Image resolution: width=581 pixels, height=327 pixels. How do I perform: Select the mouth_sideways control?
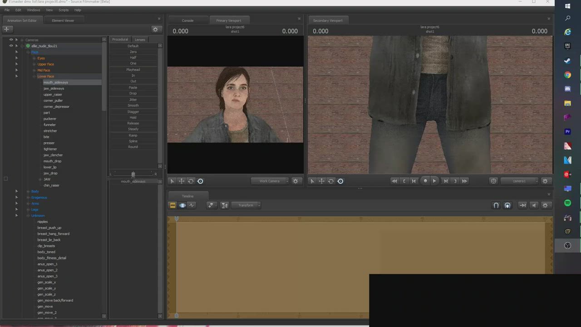click(55, 82)
